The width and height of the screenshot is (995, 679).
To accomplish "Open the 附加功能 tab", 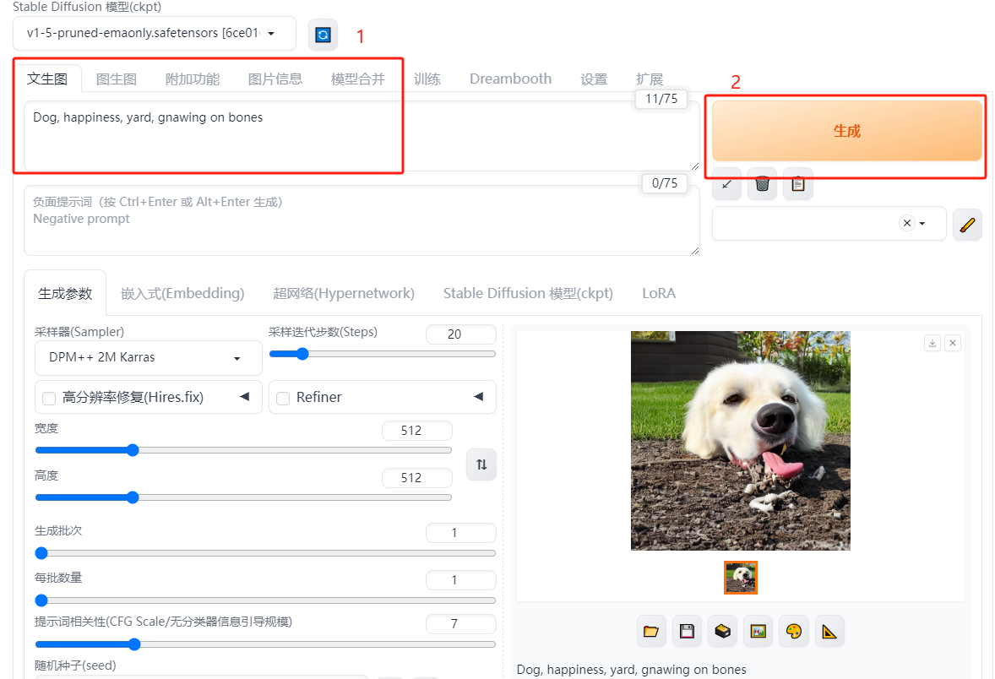I will [x=193, y=79].
